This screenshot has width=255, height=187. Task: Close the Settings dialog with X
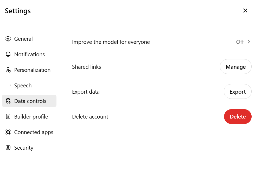click(245, 11)
